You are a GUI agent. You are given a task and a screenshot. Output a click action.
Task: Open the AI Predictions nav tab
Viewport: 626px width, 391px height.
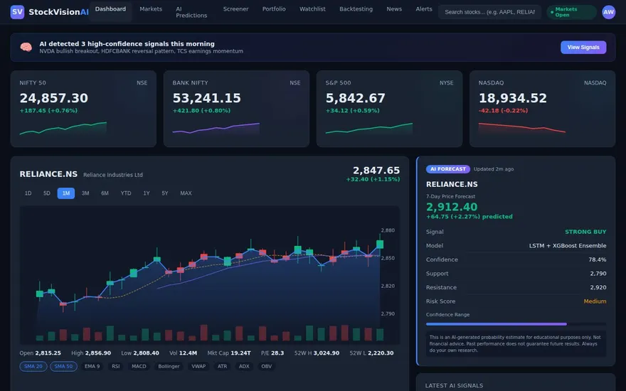pyautogui.click(x=191, y=12)
